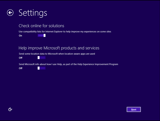160x121 pixels.
Task: Click the "Off" label under Help info setting
Action: point(20,68)
